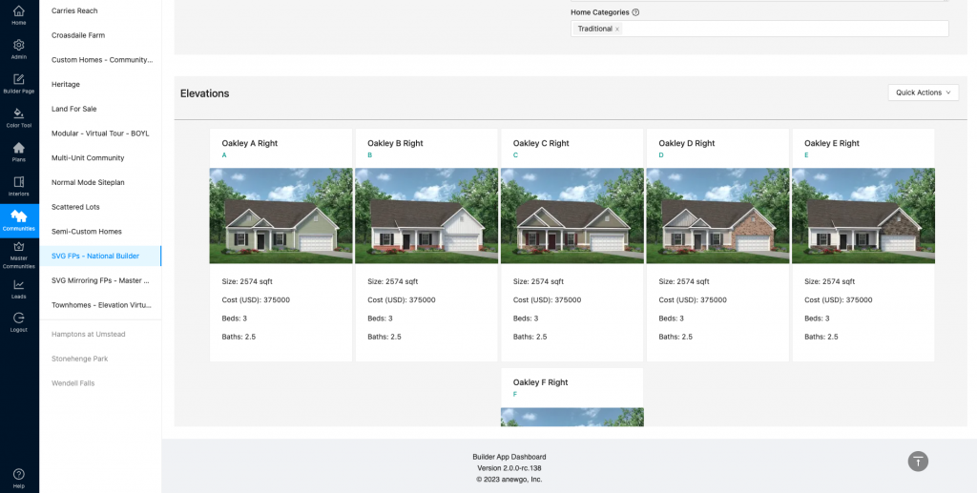View the Leads chart icon

(19, 284)
